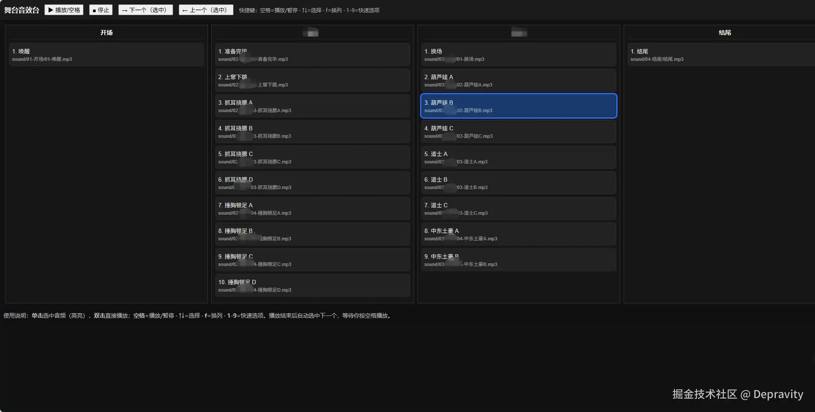
Task: Pick 中东土豪 A audio clip
Action: [x=518, y=234]
